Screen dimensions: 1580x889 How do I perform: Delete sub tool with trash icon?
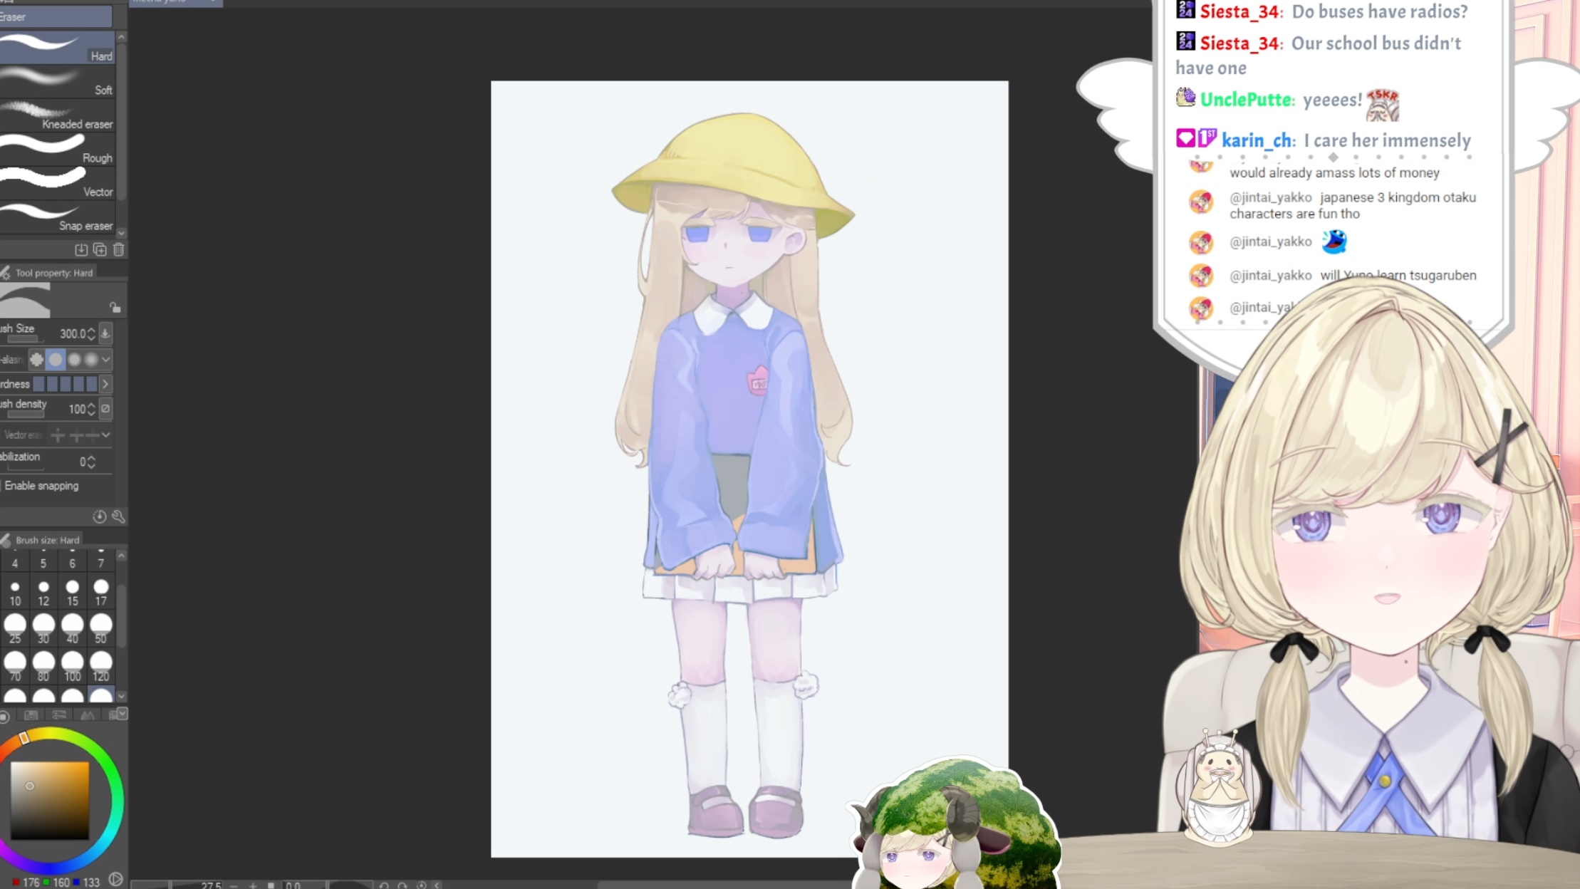(119, 250)
